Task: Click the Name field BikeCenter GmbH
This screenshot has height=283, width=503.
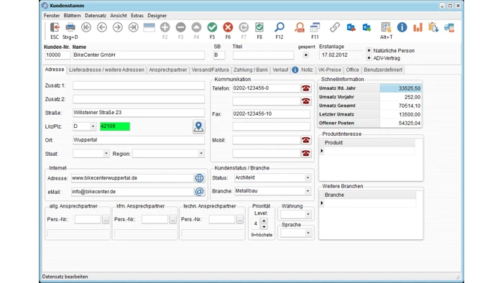Action: tap(138, 55)
